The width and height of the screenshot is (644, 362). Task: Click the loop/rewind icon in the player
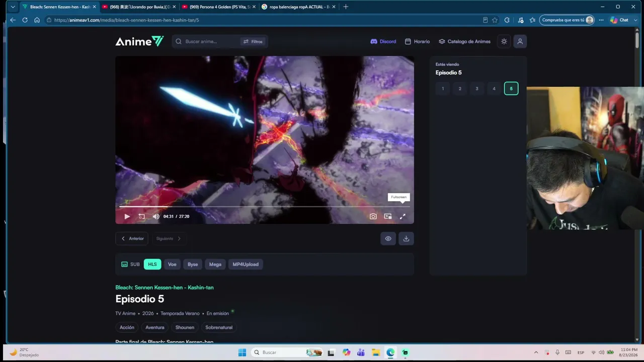click(141, 217)
